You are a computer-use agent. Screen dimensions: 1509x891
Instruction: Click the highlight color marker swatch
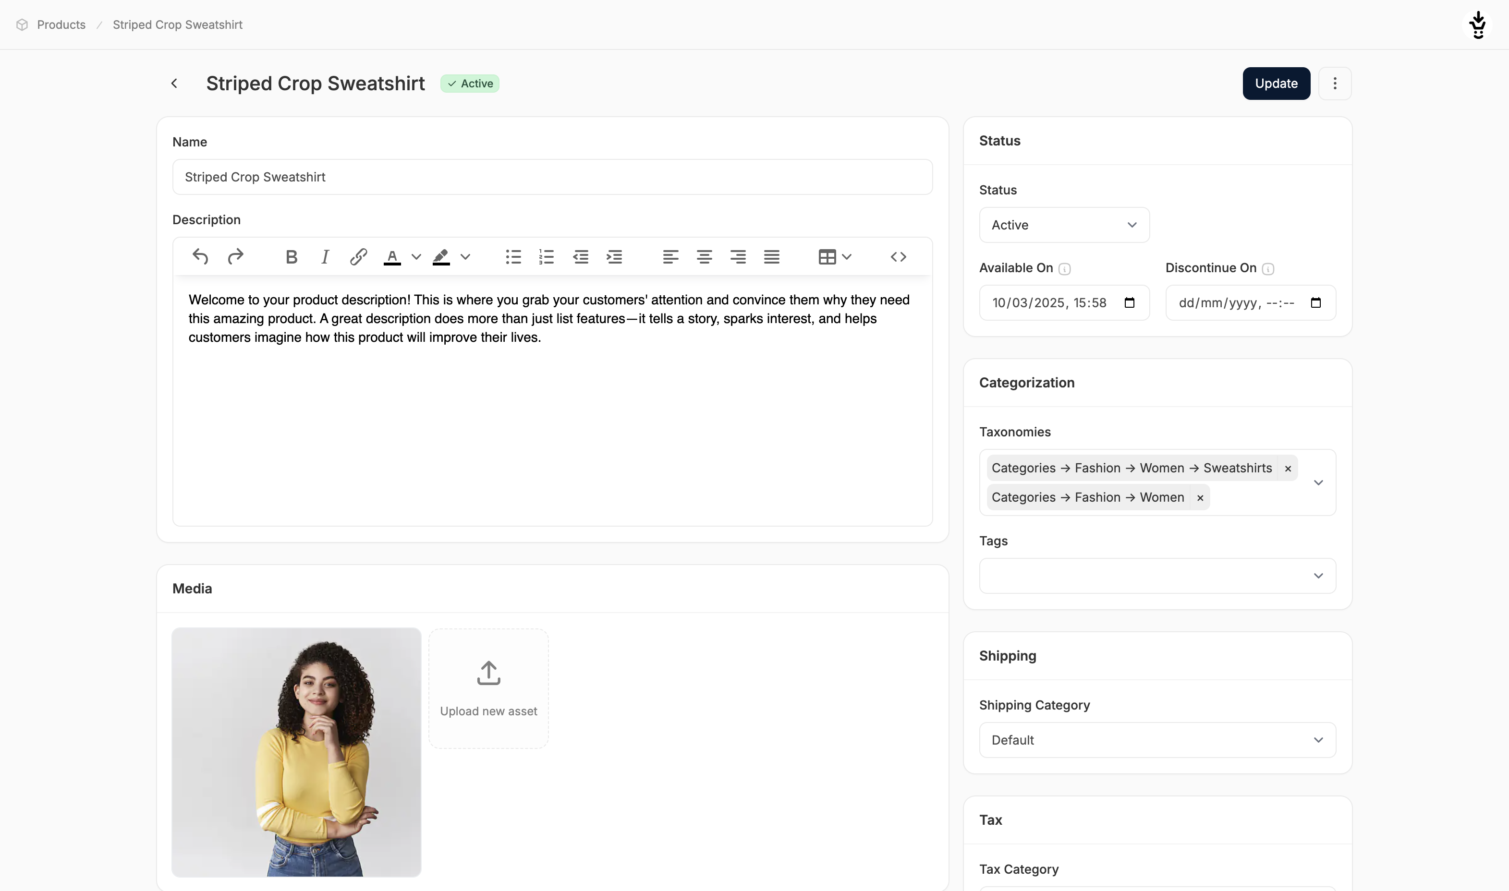pyautogui.click(x=441, y=257)
